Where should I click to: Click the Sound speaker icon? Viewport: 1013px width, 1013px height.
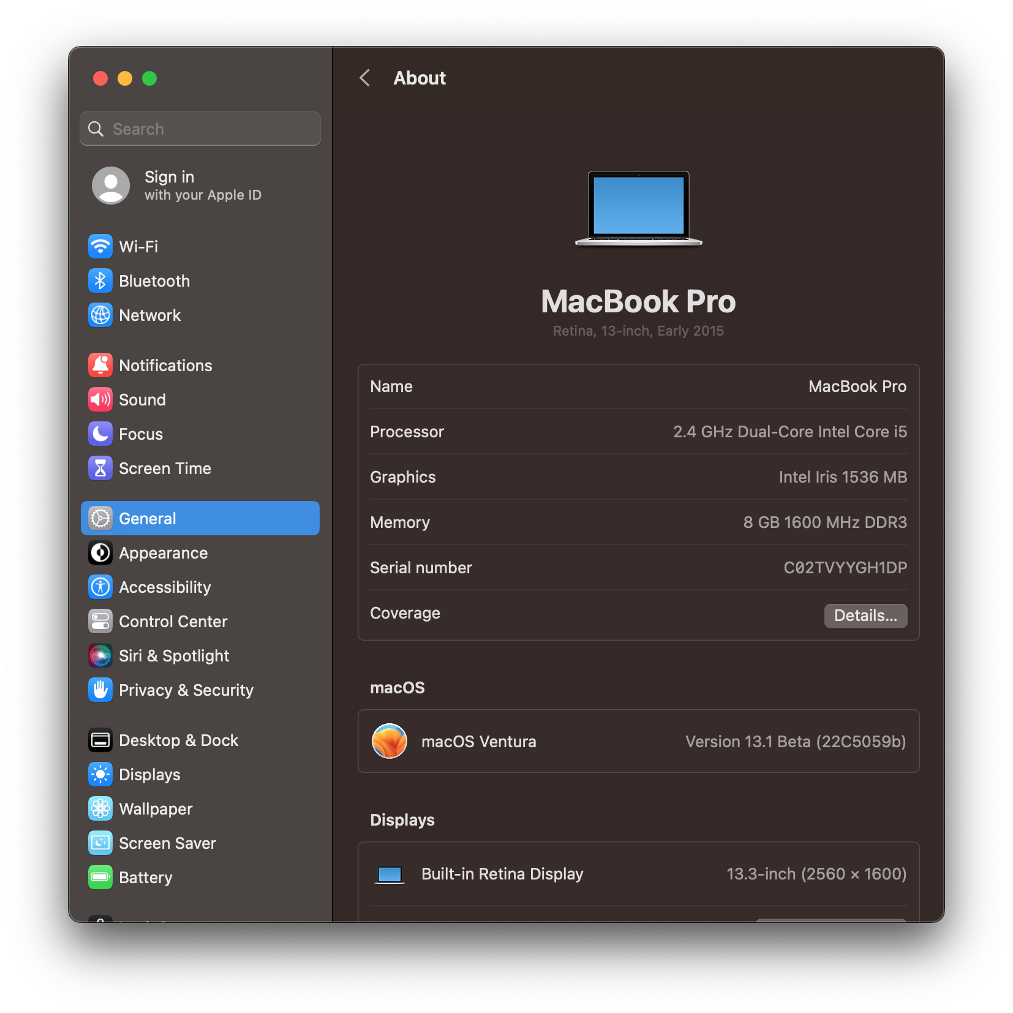(x=100, y=400)
